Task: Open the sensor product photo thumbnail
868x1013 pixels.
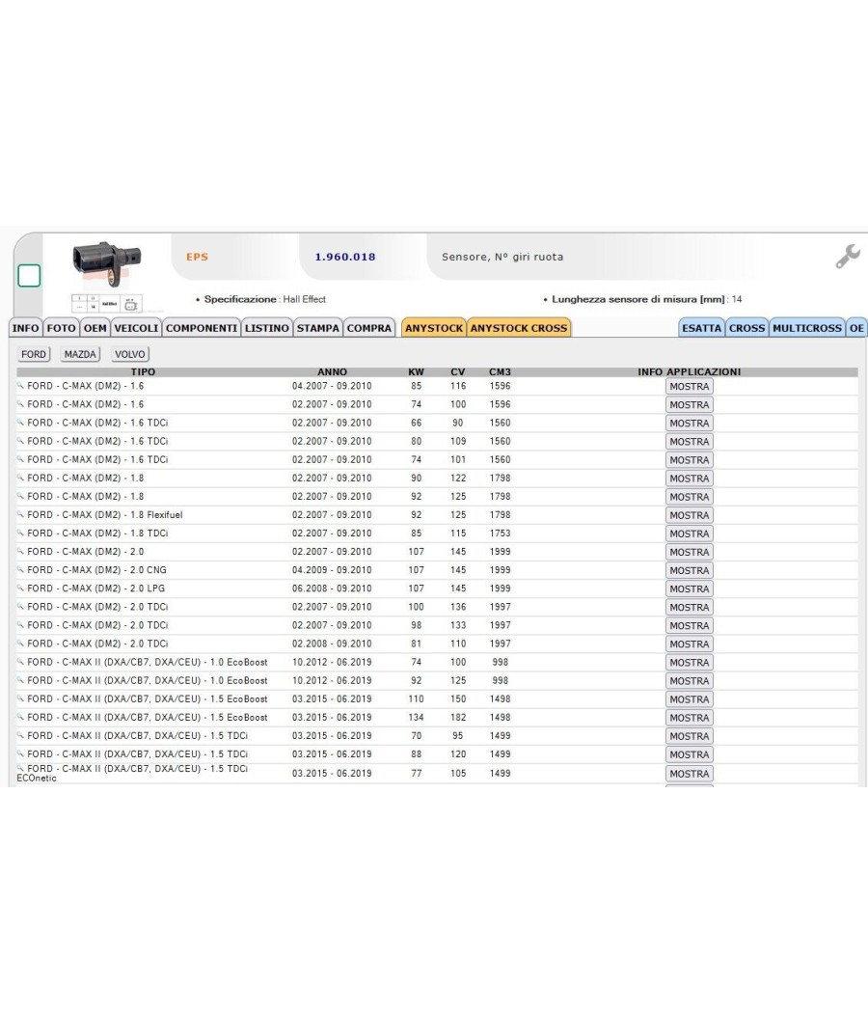Action: coord(106,265)
